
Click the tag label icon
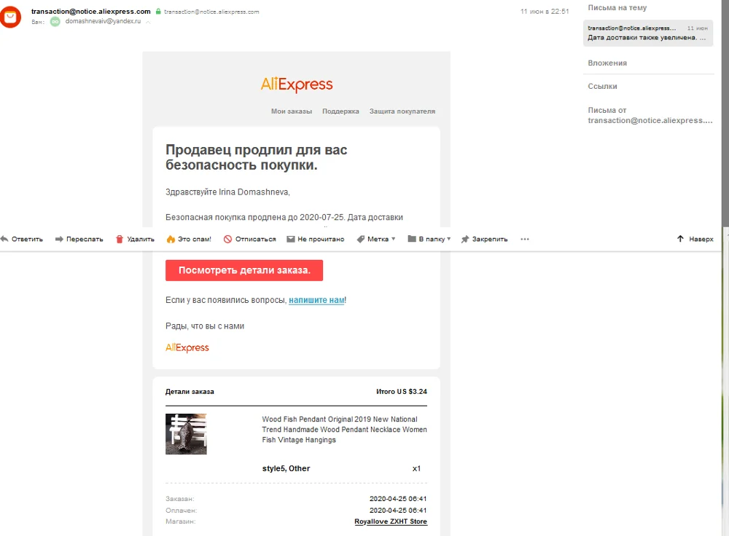(x=360, y=239)
